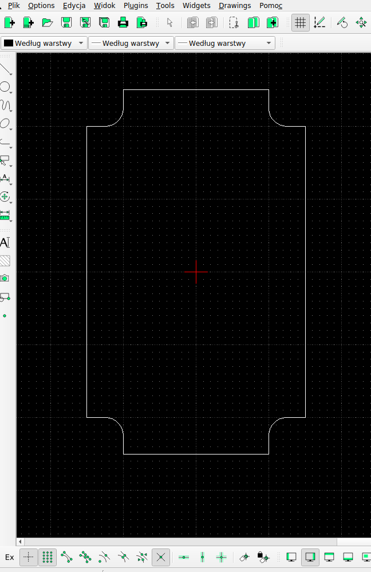Toggle the left dock area

(x=291, y=557)
